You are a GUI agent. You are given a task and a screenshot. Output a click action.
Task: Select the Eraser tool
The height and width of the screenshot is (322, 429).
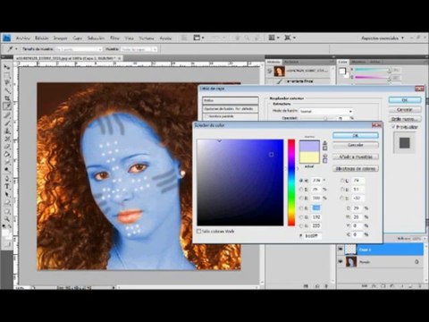[x=7, y=147]
